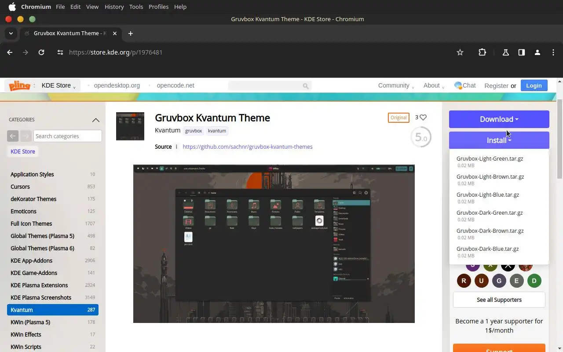This screenshot has height=352, width=563.
Task: Select the KDE Store category chip
Action: pyautogui.click(x=23, y=151)
